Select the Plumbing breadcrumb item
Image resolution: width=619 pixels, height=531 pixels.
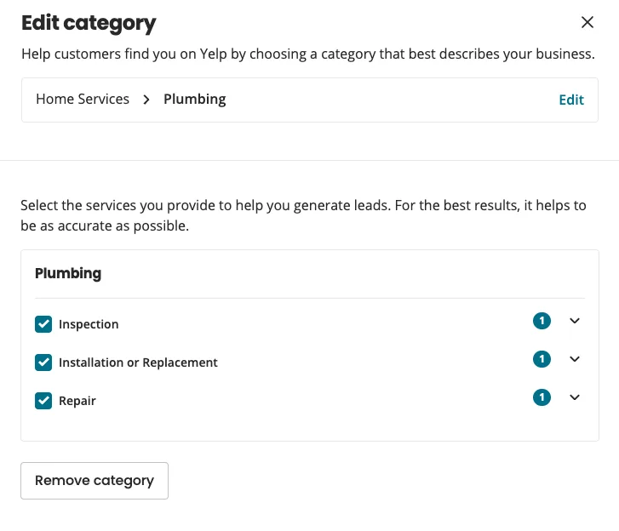194,100
